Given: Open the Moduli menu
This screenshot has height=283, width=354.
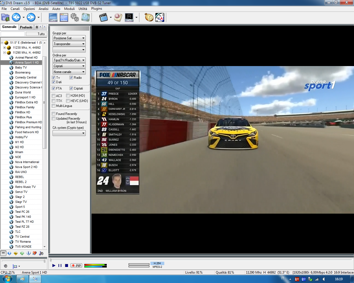Looking at the screenshot, I should pyautogui.click(x=69, y=9).
